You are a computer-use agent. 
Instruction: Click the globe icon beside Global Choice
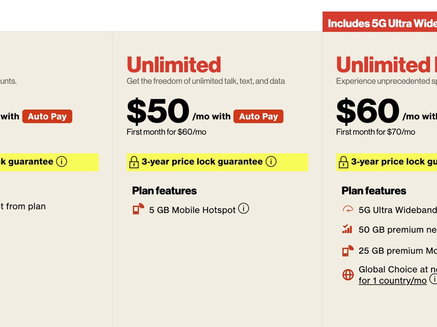(x=348, y=275)
